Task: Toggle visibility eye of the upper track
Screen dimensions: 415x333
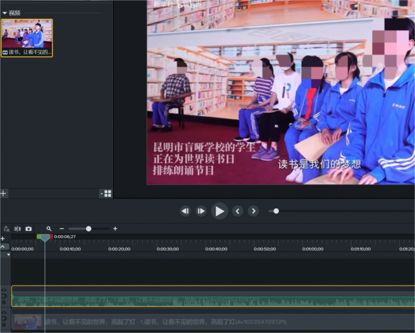Action: [4, 290]
